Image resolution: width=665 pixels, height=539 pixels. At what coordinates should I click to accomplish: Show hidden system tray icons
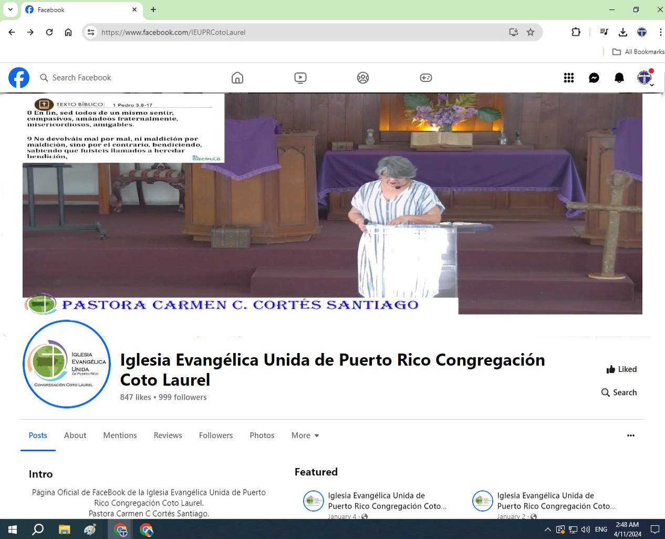547,530
